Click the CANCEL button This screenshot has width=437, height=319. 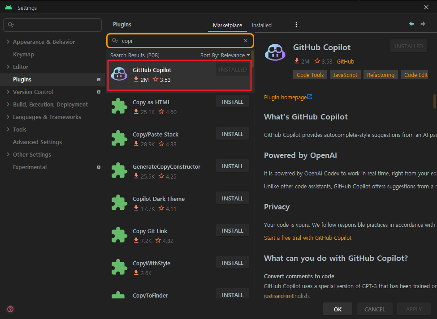tap(375, 309)
